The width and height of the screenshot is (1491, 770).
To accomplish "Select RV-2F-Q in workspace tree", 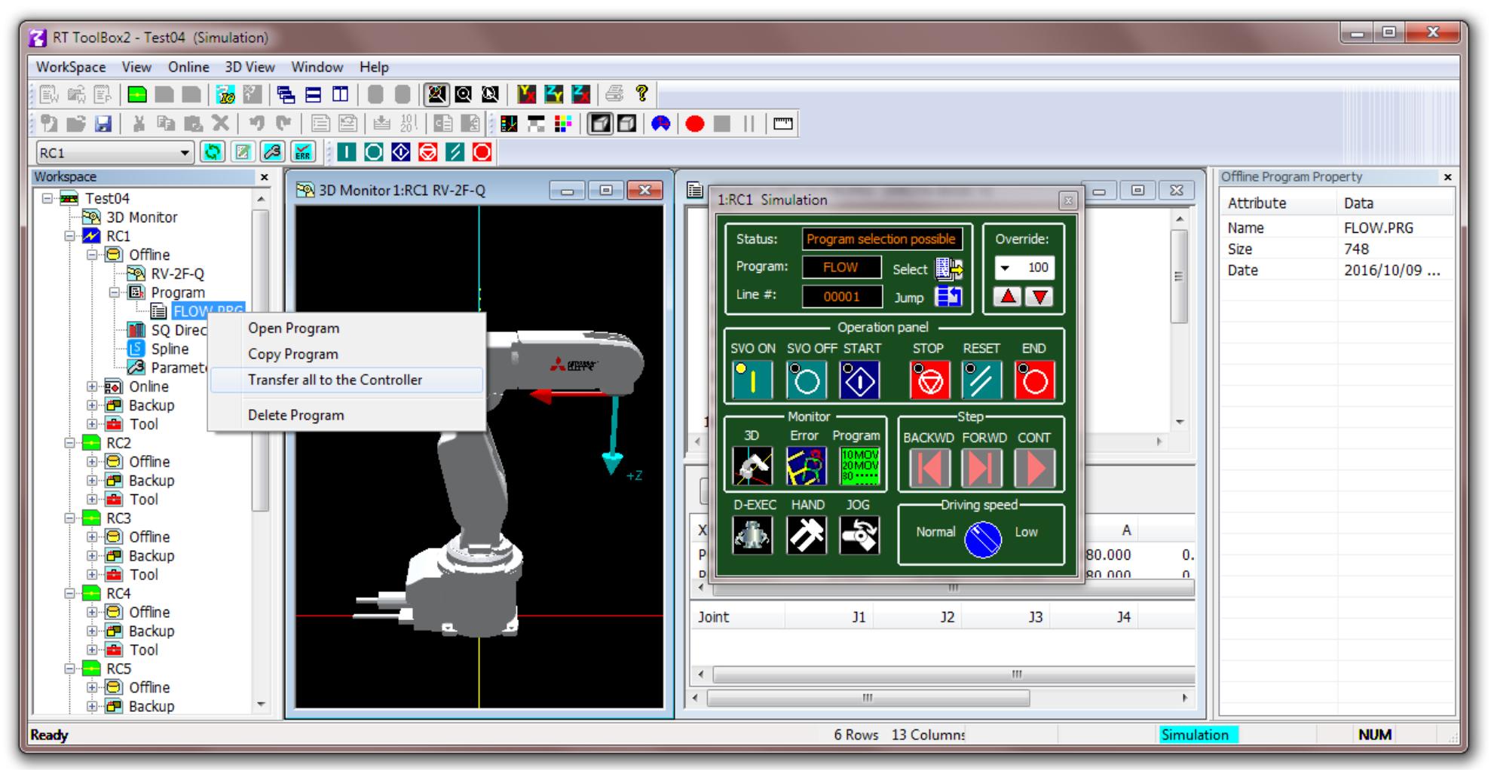I will [x=177, y=273].
